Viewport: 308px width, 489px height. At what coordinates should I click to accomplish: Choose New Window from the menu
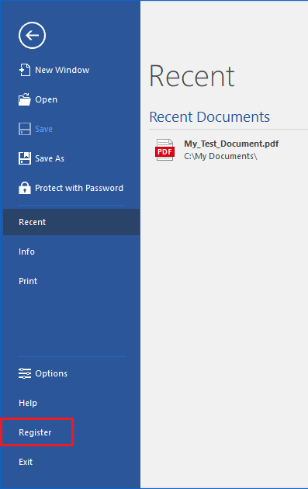tap(62, 70)
